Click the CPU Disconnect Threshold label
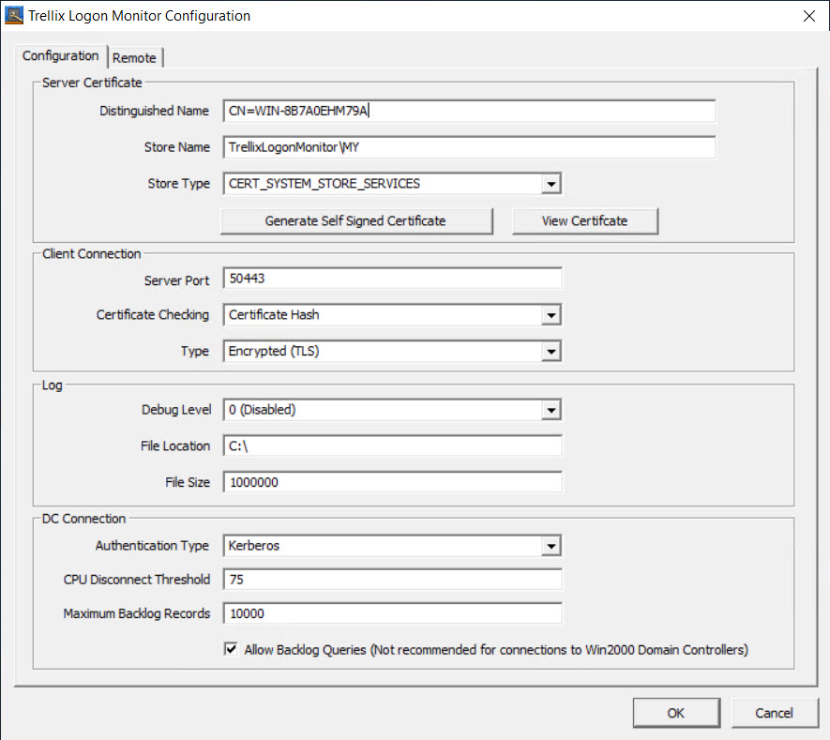The height and width of the screenshot is (740, 830). click(x=137, y=580)
